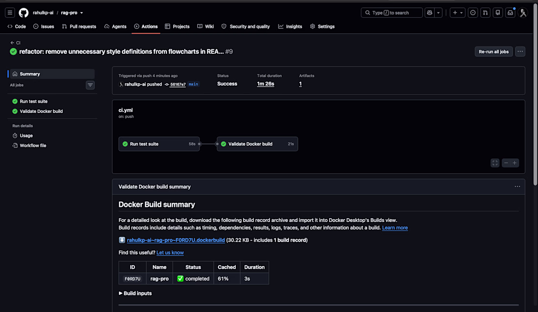Download the rahulkp-ai~rag-pro~F0RD7U.dockerbuild file
Image resolution: width=538 pixels, height=312 pixels.
pyautogui.click(x=176, y=240)
